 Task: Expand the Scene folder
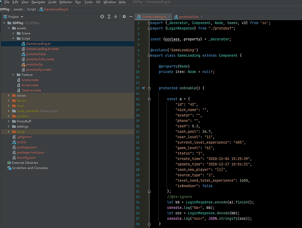tap(14, 33)
